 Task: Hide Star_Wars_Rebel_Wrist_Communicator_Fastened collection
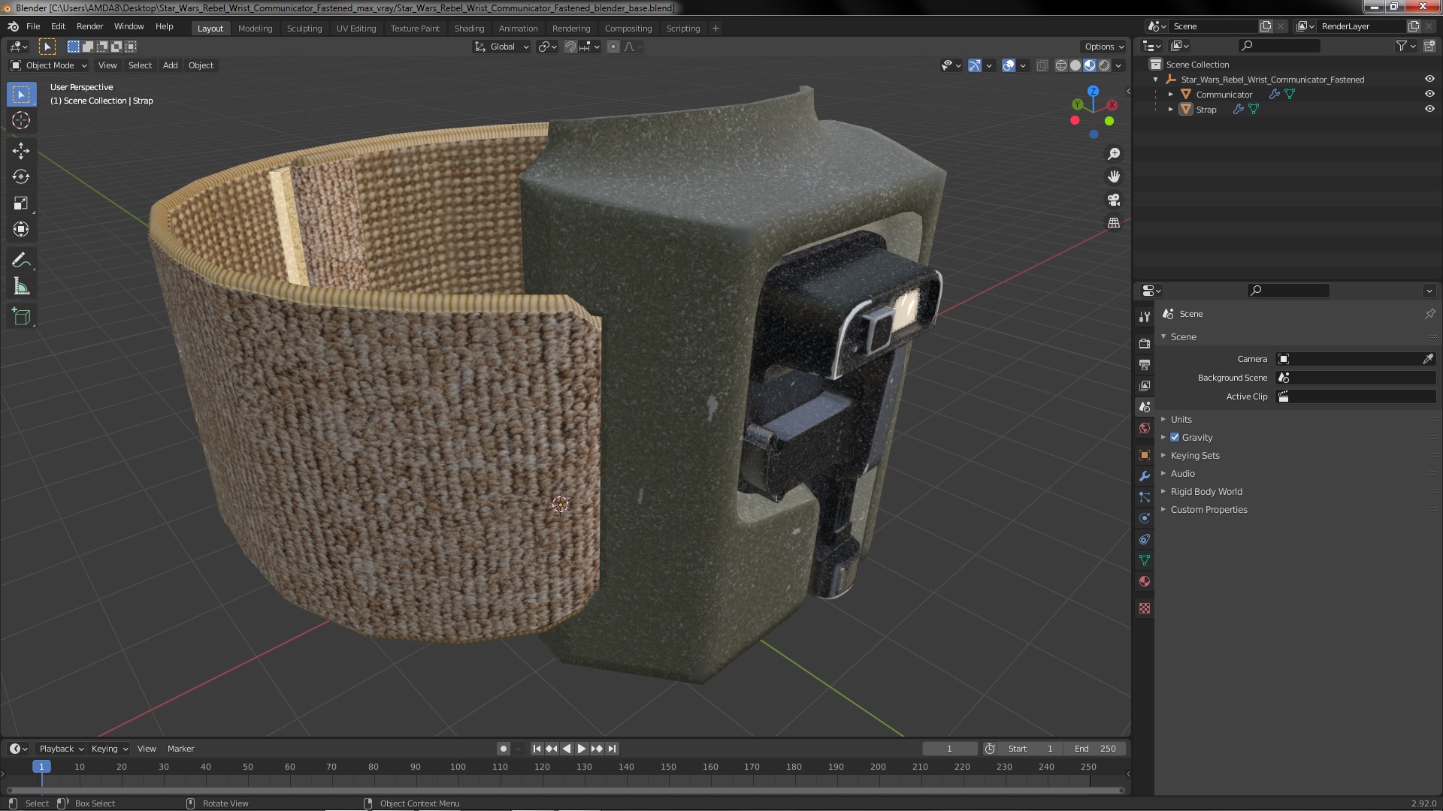pyautogui.click(x=1429, y=79)
